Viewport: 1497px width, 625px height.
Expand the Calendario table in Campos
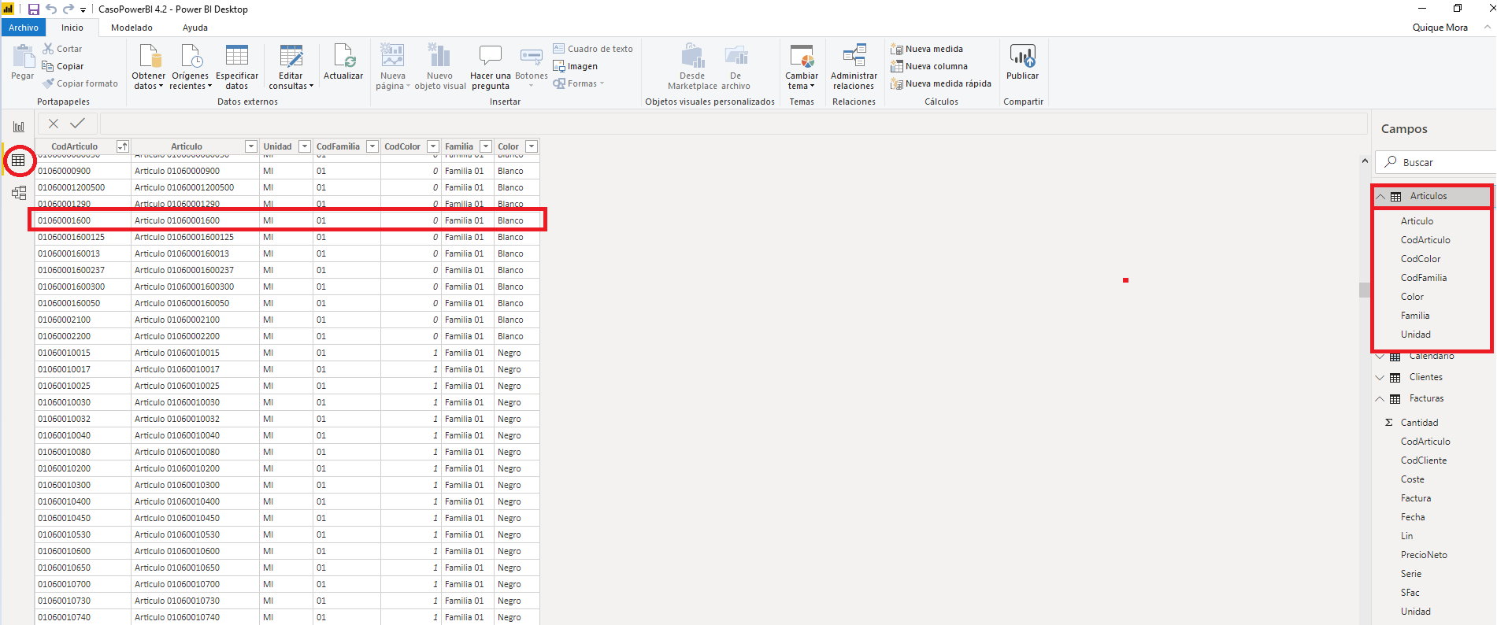(x=1380, y=357)
